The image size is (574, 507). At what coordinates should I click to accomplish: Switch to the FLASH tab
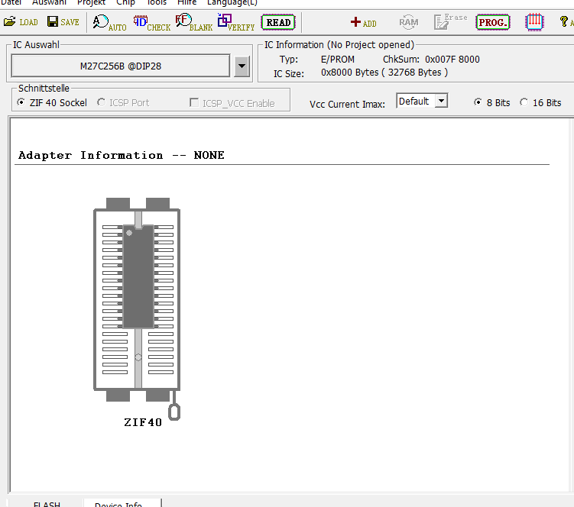(x=47, y=503)
